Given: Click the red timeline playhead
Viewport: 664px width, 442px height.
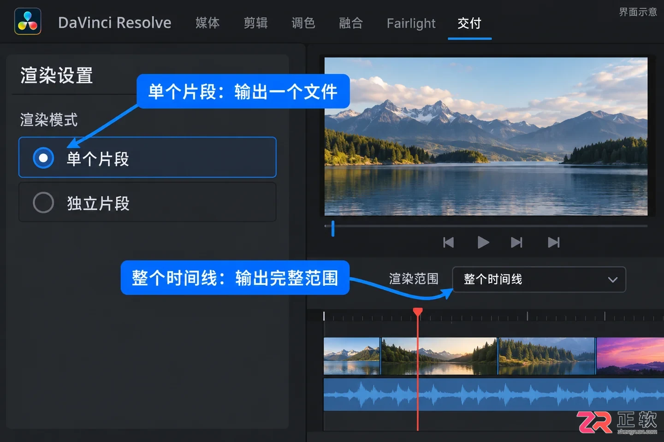Looking at the screenshot, I should 418,312.
